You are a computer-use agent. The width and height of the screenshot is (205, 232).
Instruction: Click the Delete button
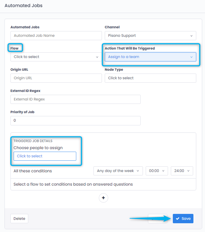point(19,219)
